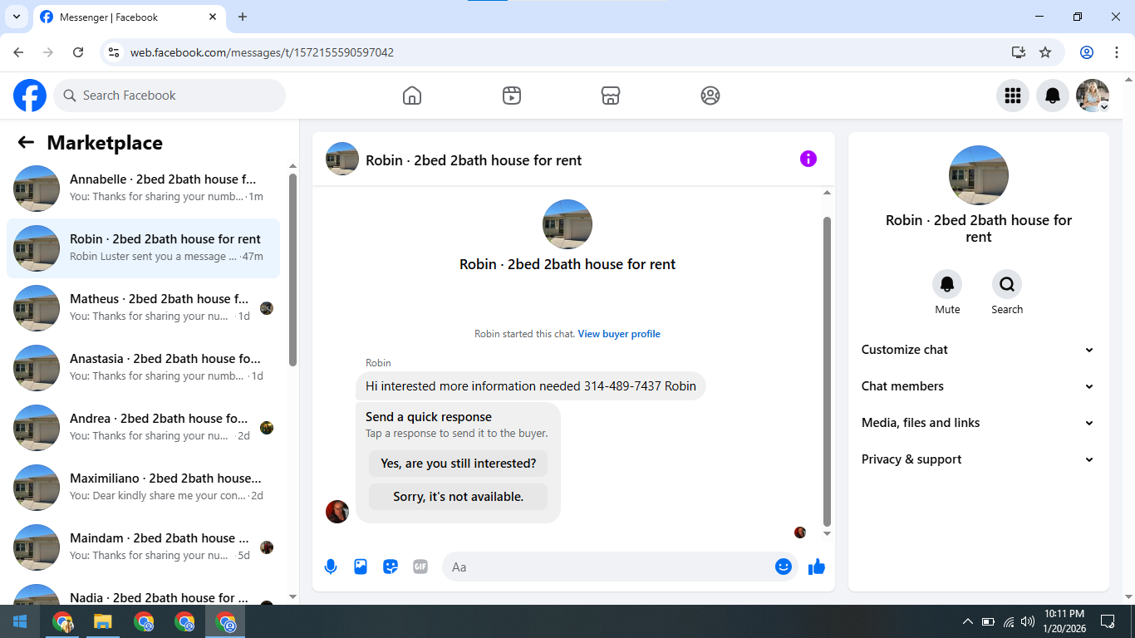Open the Groups icon in top navigation

pos(710,96)
